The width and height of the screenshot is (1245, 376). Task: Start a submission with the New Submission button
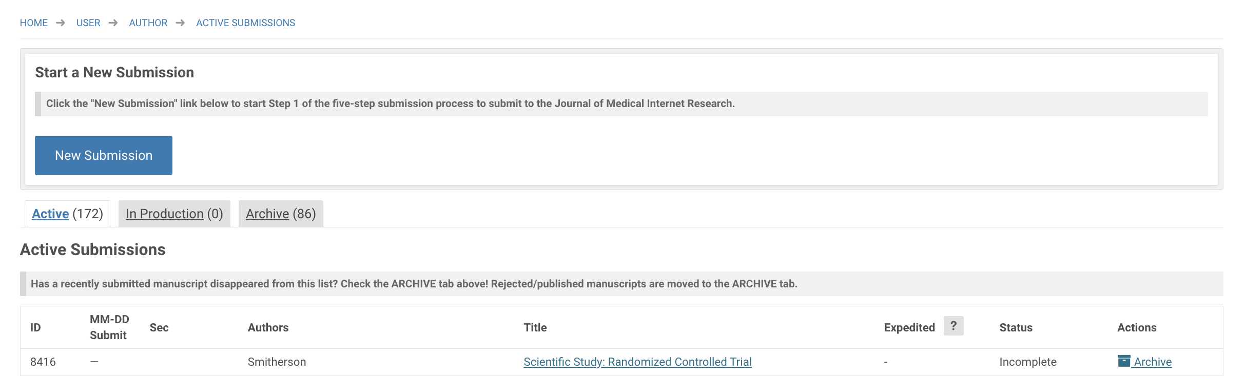104,155
